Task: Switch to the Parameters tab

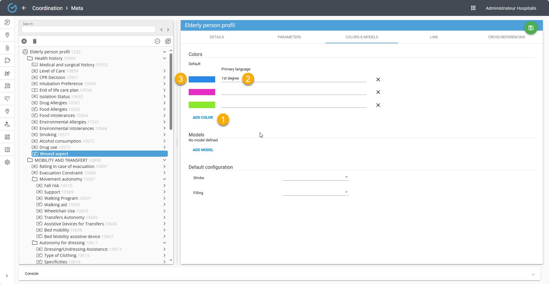Action: point(289,37)
